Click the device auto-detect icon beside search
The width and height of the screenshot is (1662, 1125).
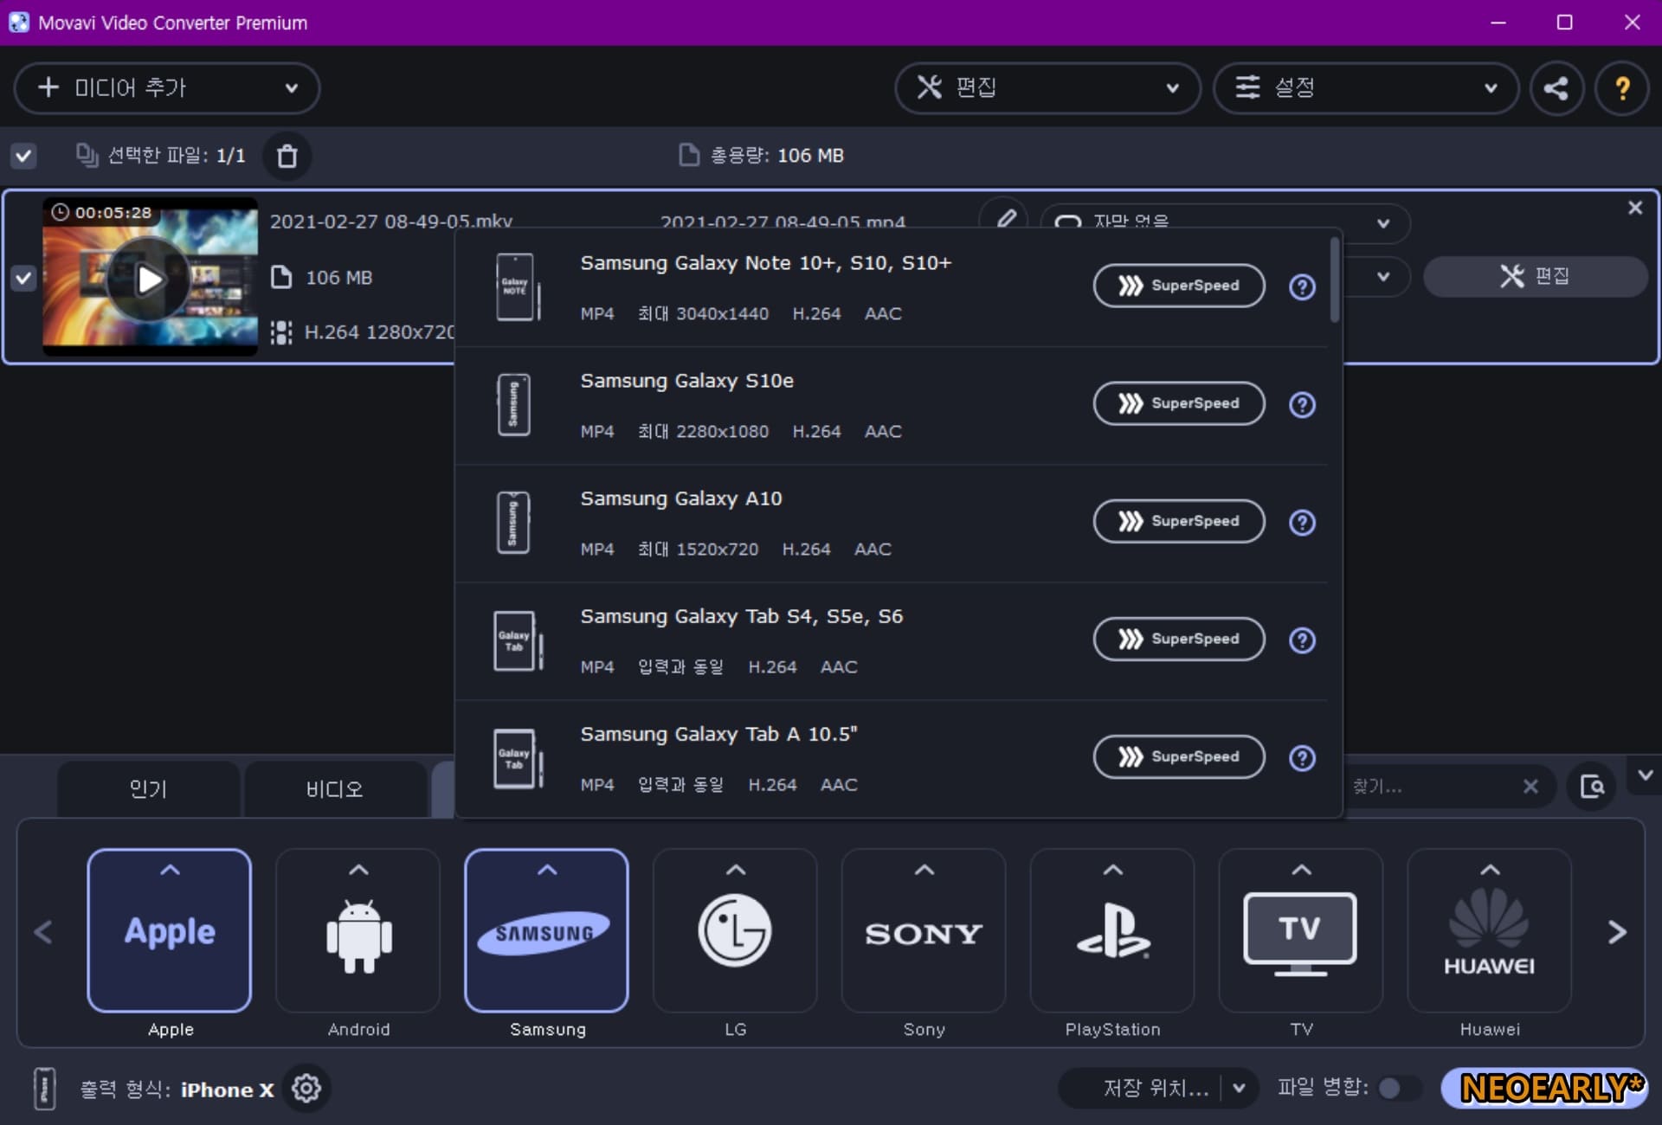1591,787
